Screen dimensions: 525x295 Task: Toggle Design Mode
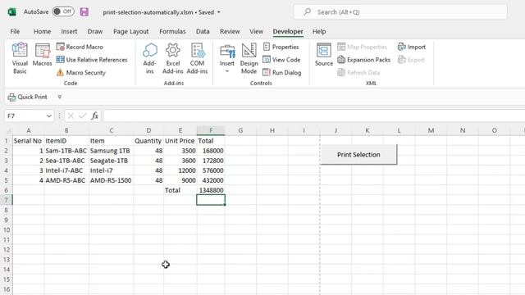tap(249, 58)
